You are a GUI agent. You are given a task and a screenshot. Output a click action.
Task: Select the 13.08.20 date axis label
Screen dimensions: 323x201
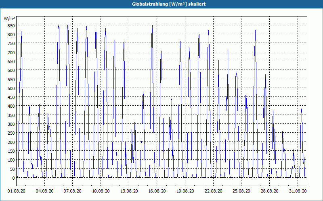(129, 191)
